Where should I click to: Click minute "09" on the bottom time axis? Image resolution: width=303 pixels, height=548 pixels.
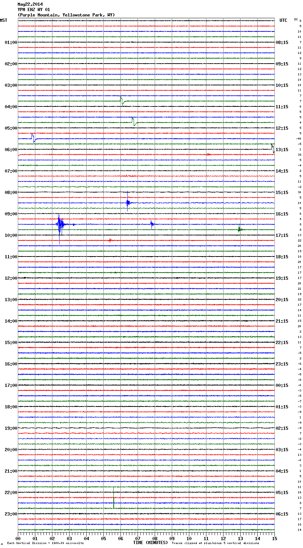(172, 538)
